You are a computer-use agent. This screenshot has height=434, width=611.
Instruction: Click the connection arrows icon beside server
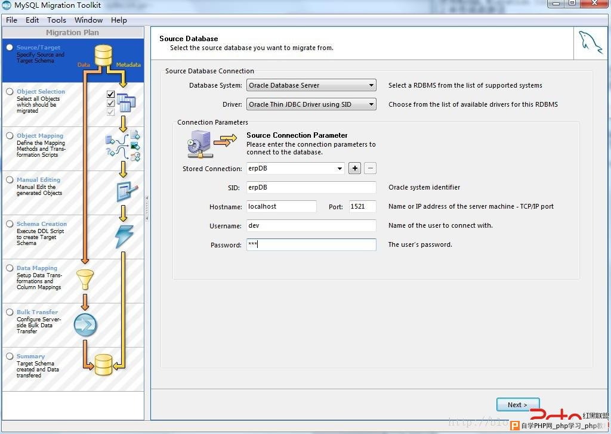point(225,140)
